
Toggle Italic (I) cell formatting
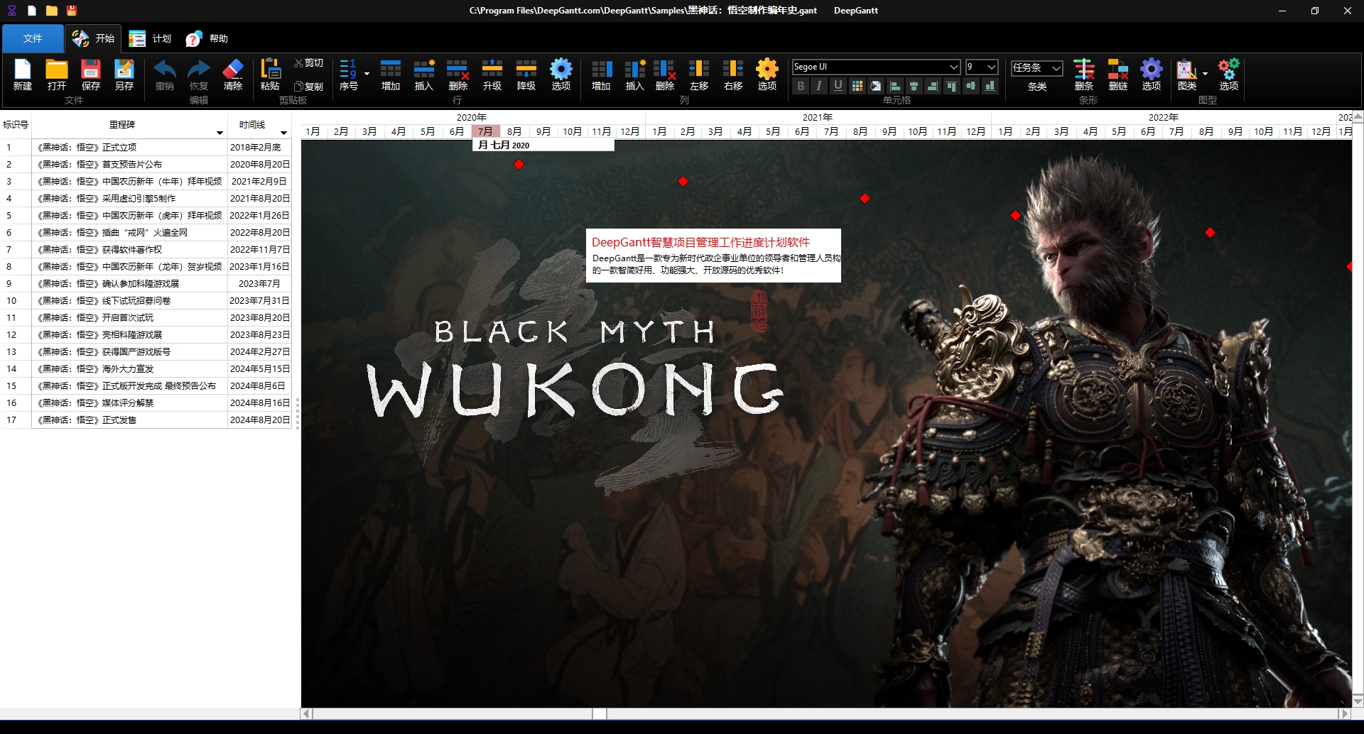(x=820, y=86)
